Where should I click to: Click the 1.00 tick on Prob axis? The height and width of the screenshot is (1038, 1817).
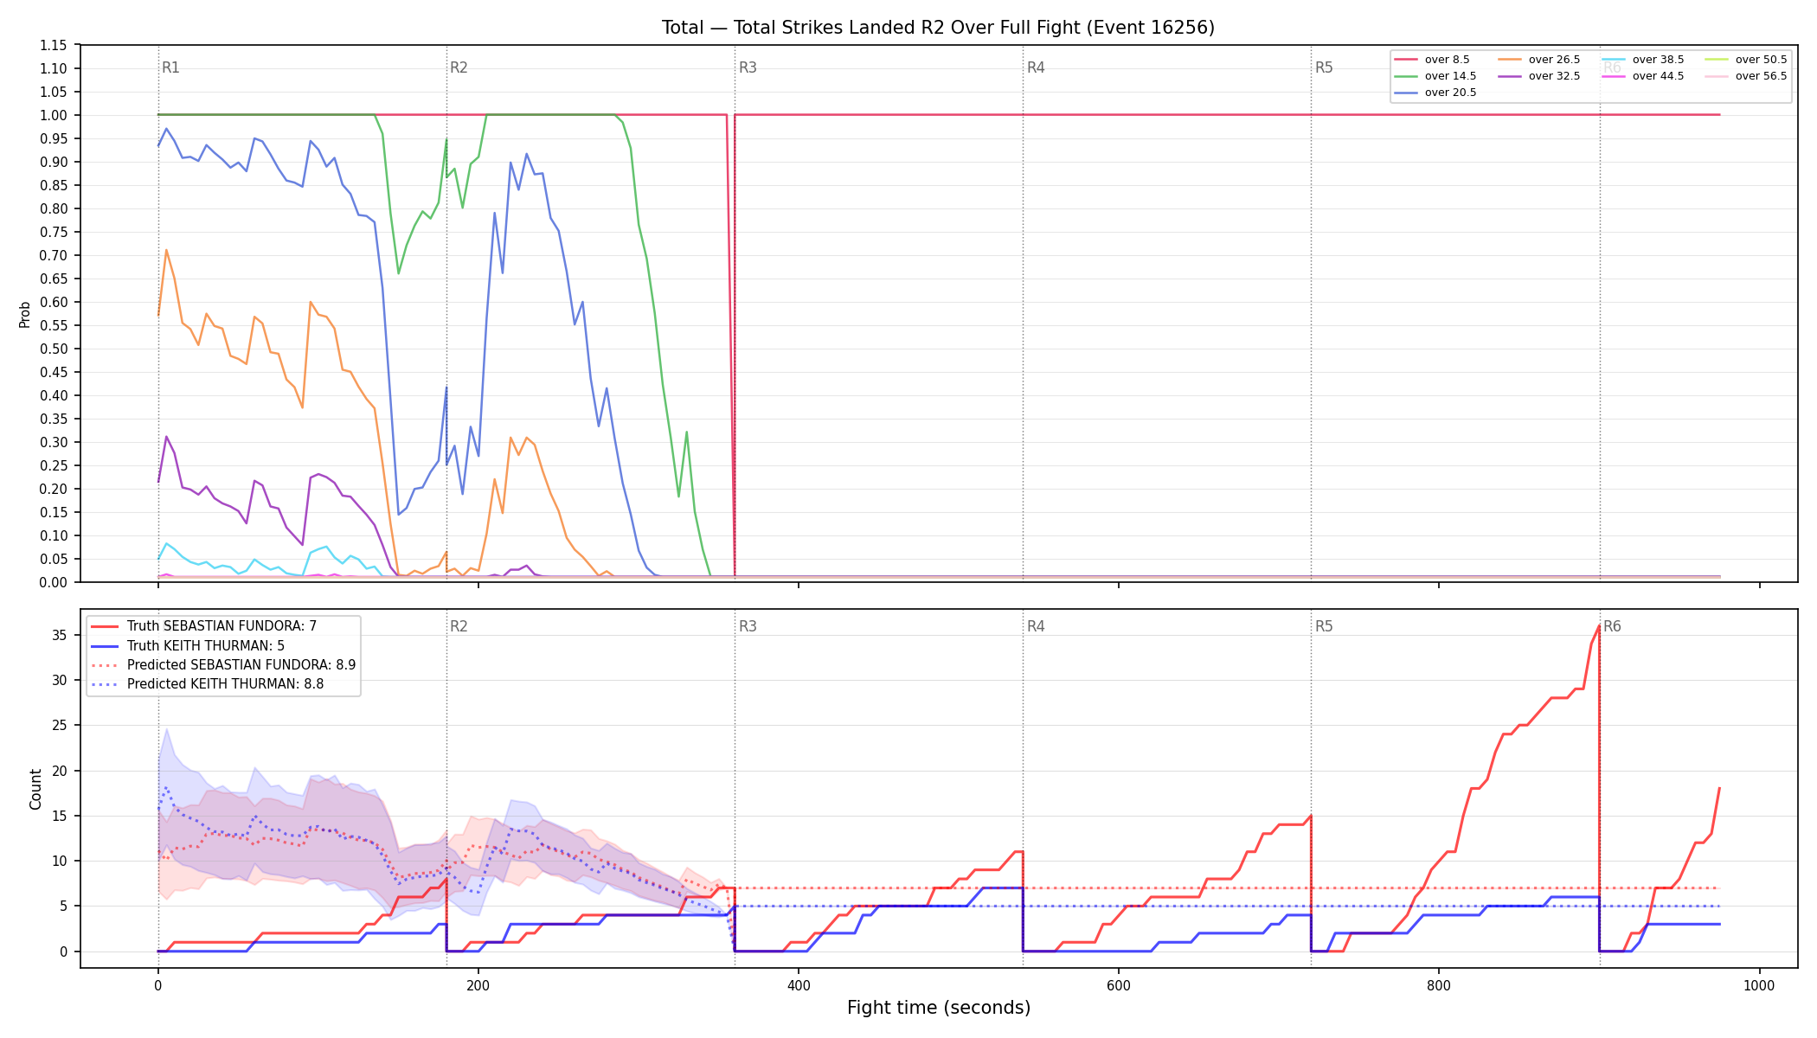pyautogui.click(x=54, y=115)
